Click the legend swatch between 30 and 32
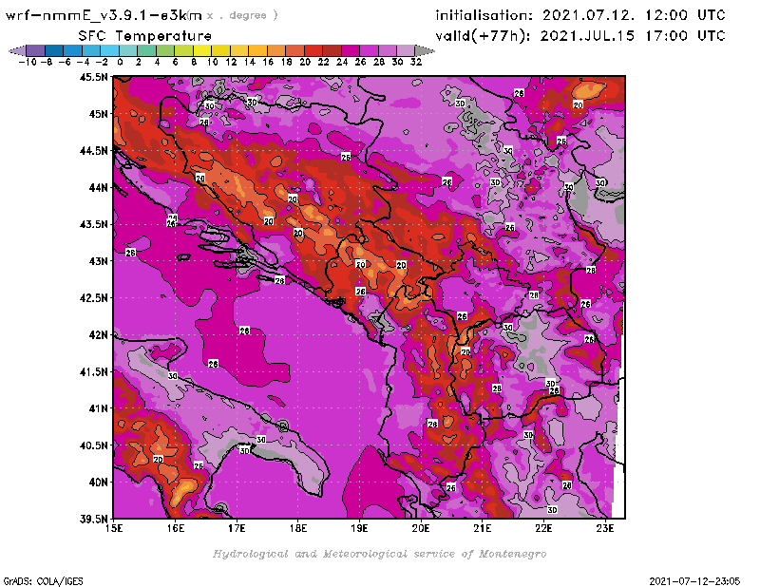Screen dimensions: 760x587 [x=406, y=50]
